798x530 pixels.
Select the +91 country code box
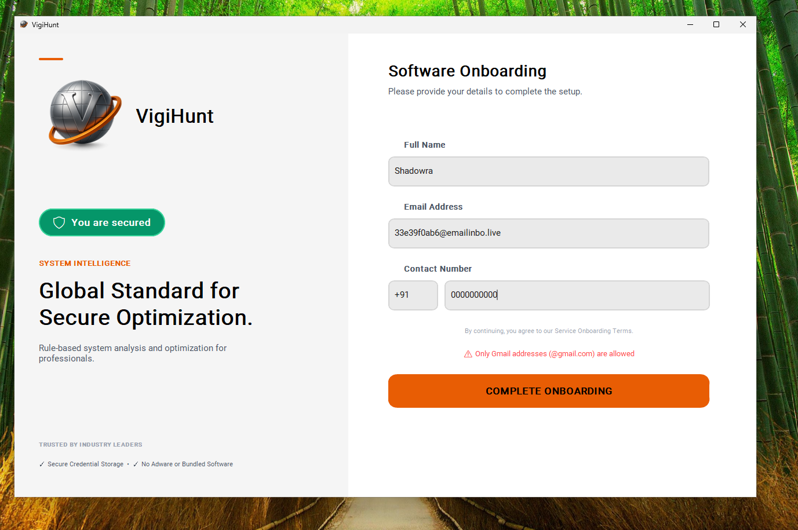click(x=413, y=295)
